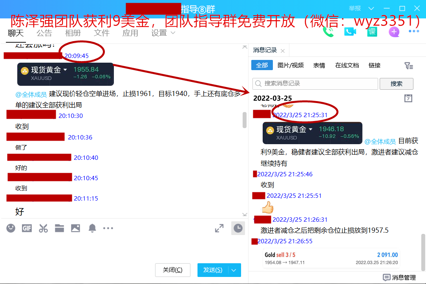Click the chat pane scrollbar thumb
This screenshot has height=284, width=426.
pos(245,120)
